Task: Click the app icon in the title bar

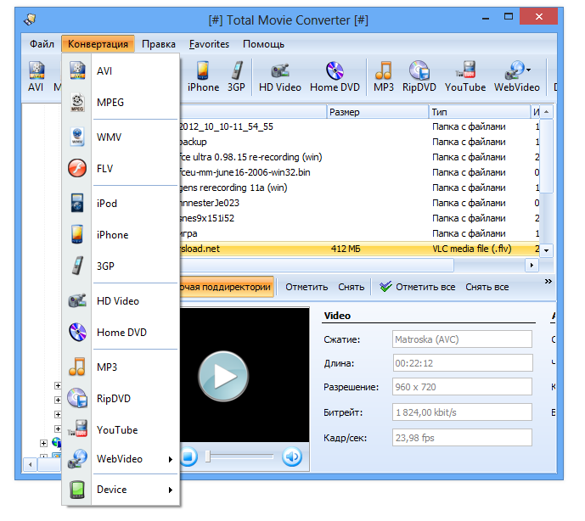Action: pos(30,19)
